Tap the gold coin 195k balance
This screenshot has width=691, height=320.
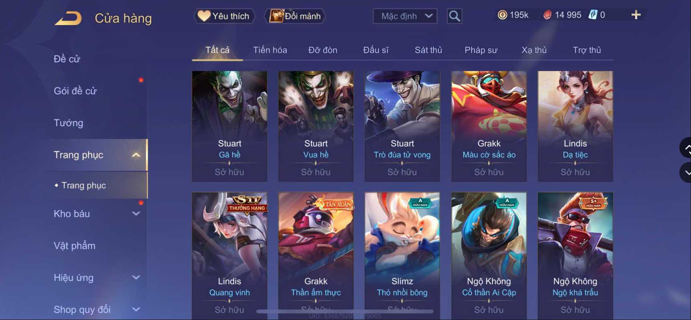[513, 15]
